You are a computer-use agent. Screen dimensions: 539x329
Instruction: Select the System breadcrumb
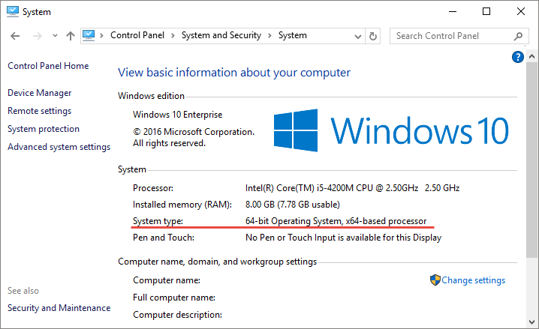point(293,35)
